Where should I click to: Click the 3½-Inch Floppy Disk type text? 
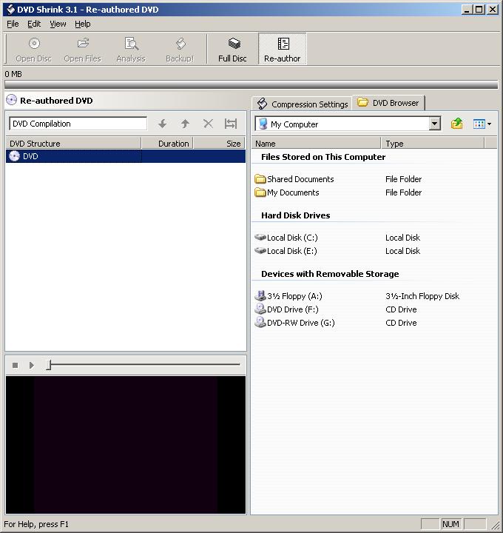(422, 295)
